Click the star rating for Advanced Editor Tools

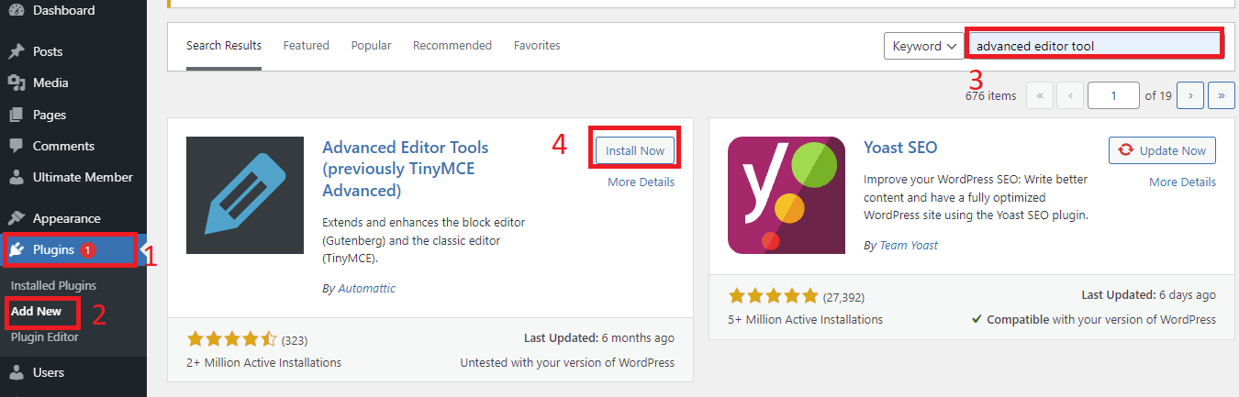pyautogui.click(x=232, y=340)
